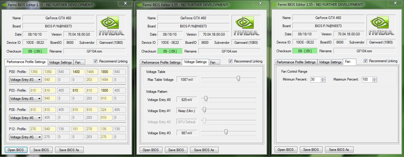The height and width of the screenshot is (157, 404).
Task: Click the Keep (Ukn.) Voltage Entry #1 field
Action: click(x=187, y=111)
